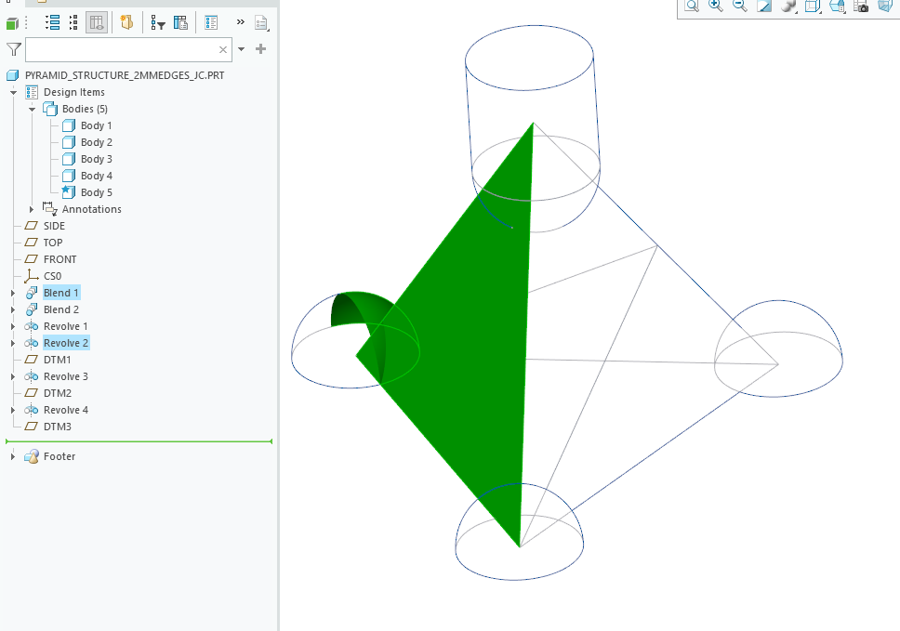The height and width of the screenshot is (631, 900).
Task: Click the Repaint icon
Action: click(764, 6)
